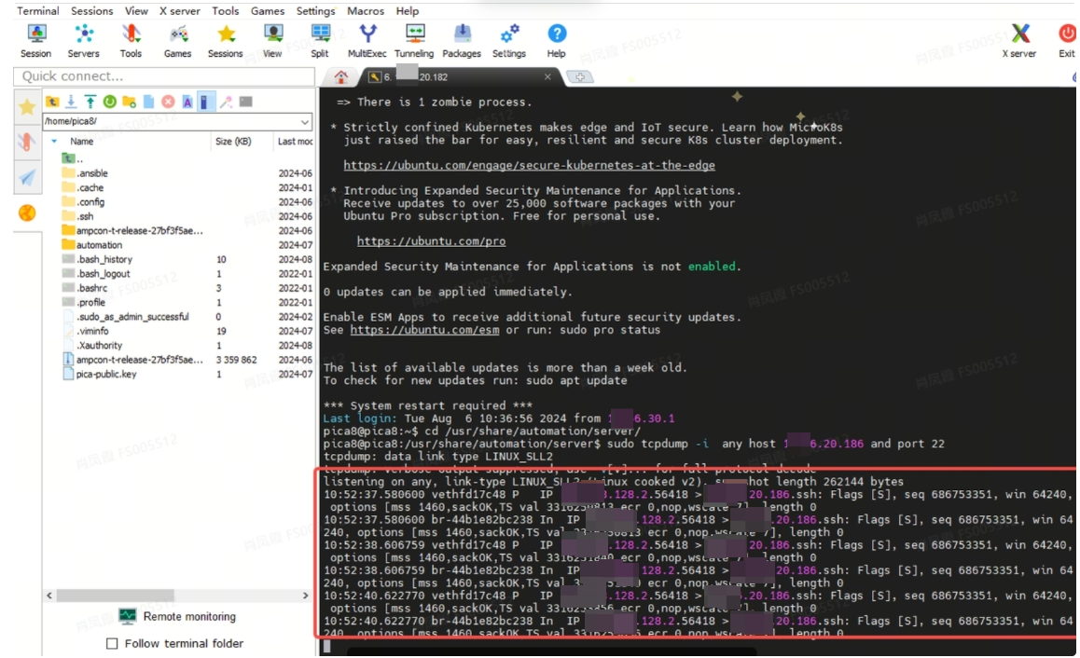1080x658 pixels.
Task: Open the Sessions menu
Action: click(91, 11)
